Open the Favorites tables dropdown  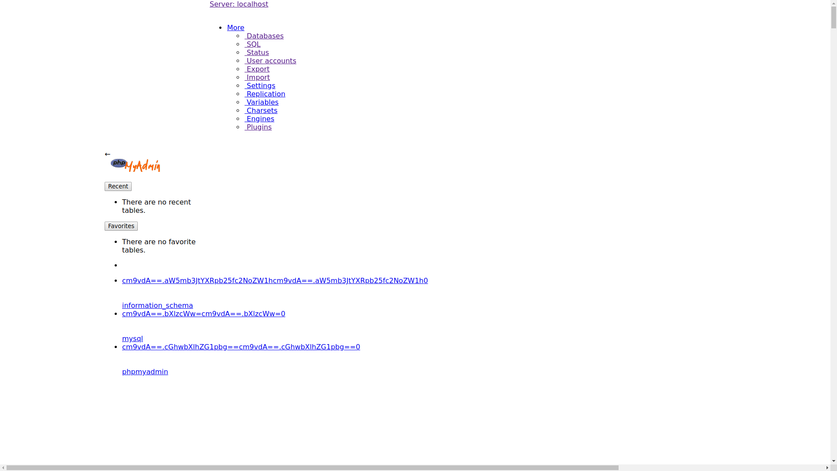(x=121, y=226)
